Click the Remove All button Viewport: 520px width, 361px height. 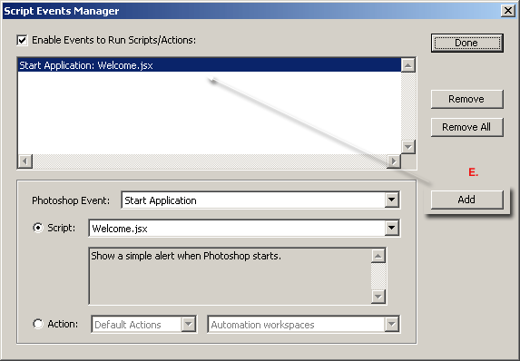coord(467,127)
